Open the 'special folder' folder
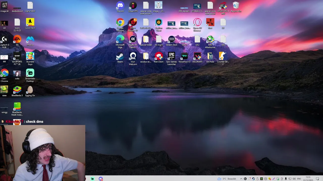 tap(146, 40)
